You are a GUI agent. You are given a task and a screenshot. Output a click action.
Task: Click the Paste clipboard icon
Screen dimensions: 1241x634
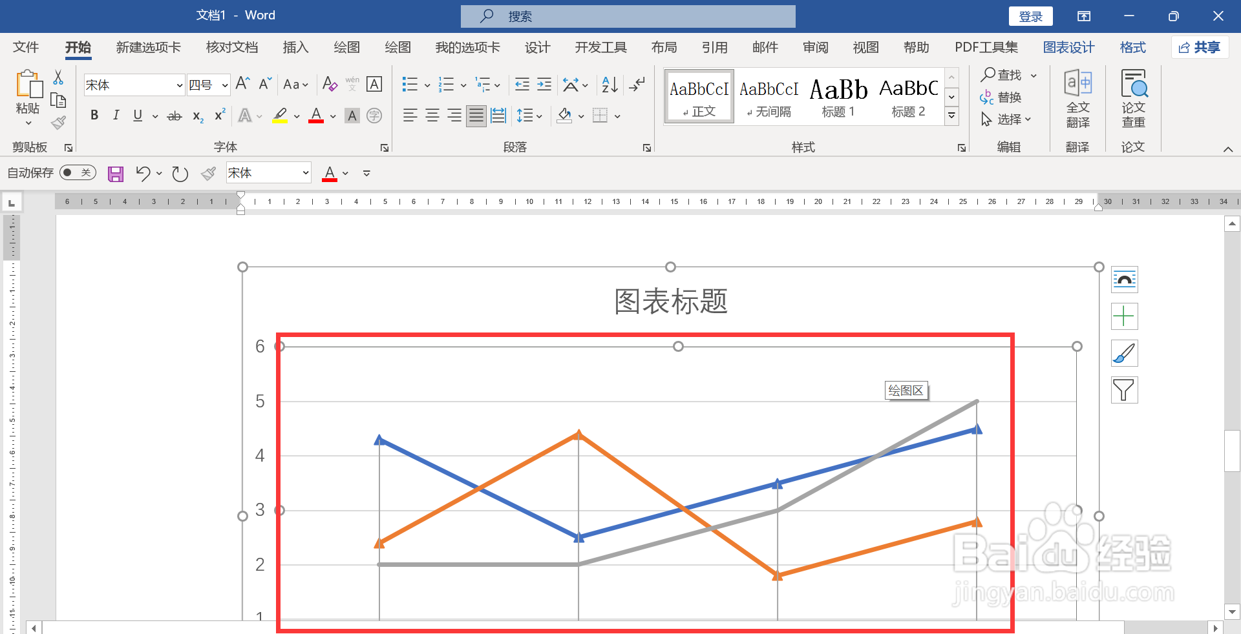28,85
